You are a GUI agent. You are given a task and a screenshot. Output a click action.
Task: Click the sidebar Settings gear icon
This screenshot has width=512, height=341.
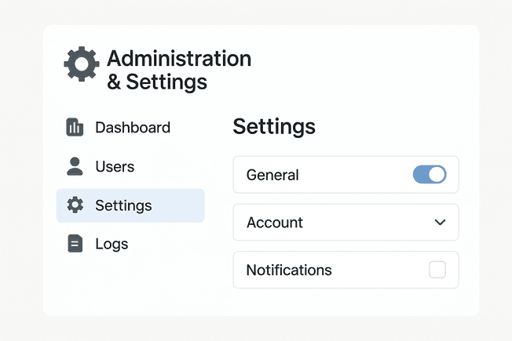(x=75, y=205)
